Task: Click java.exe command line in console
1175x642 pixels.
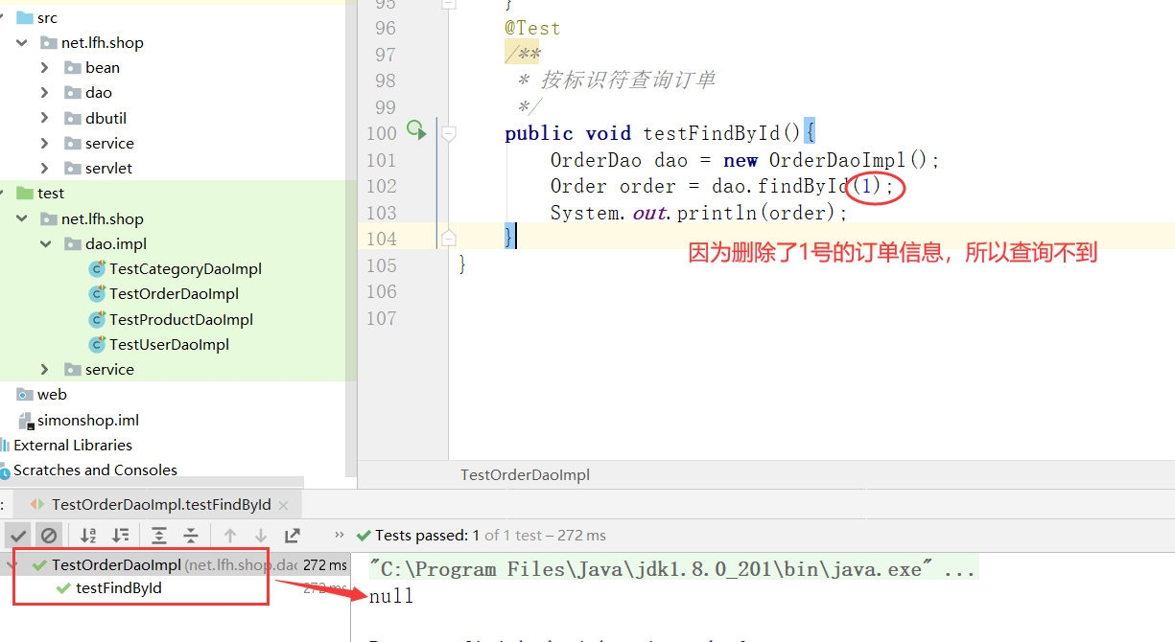Action: click(672, 569)
